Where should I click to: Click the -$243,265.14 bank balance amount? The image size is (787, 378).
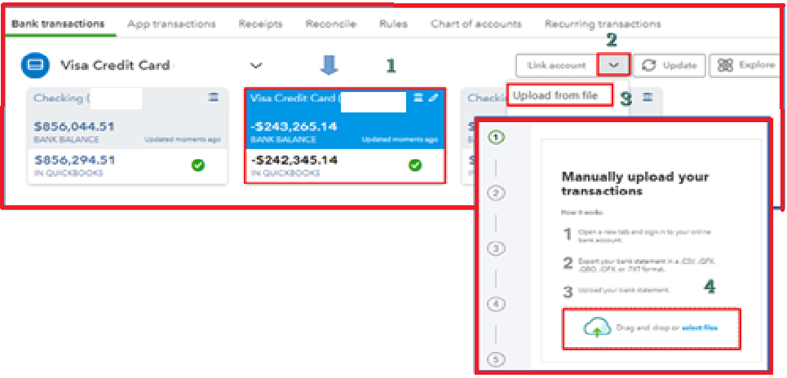294,127
